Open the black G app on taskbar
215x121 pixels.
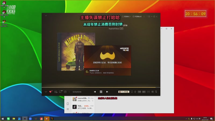click(52, 119)
